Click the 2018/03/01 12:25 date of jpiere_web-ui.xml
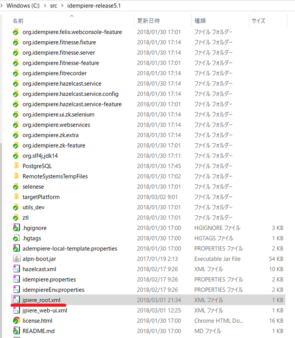The width and height of the screenshot is (295, 338). (159, 310)
